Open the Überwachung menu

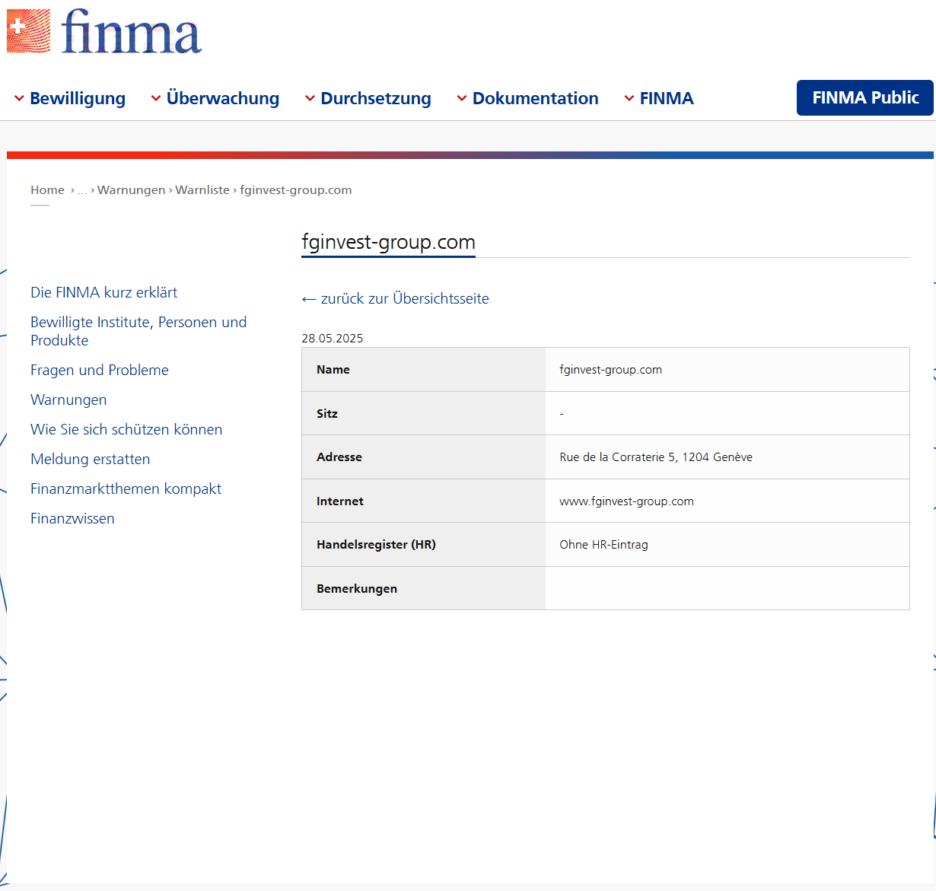coord(223,98)
